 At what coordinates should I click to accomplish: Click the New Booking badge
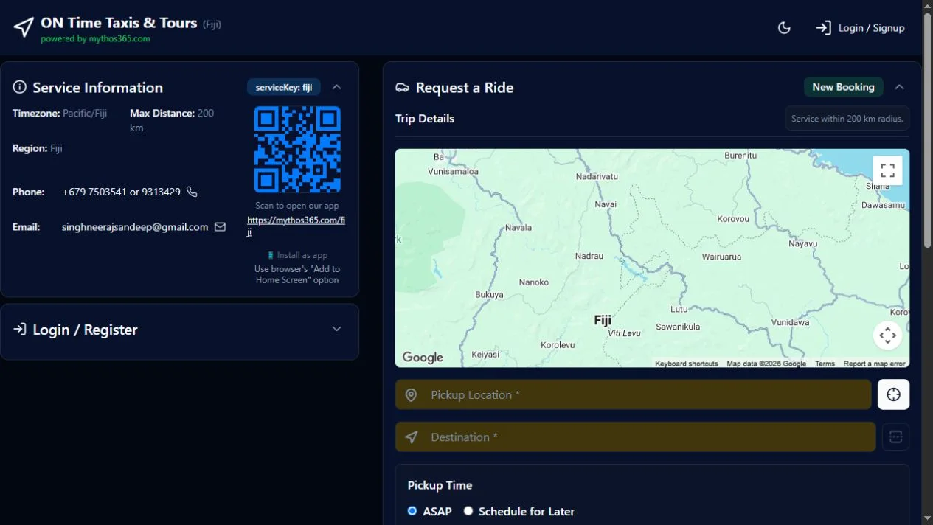pyautogui.click(x=843, y=87)
